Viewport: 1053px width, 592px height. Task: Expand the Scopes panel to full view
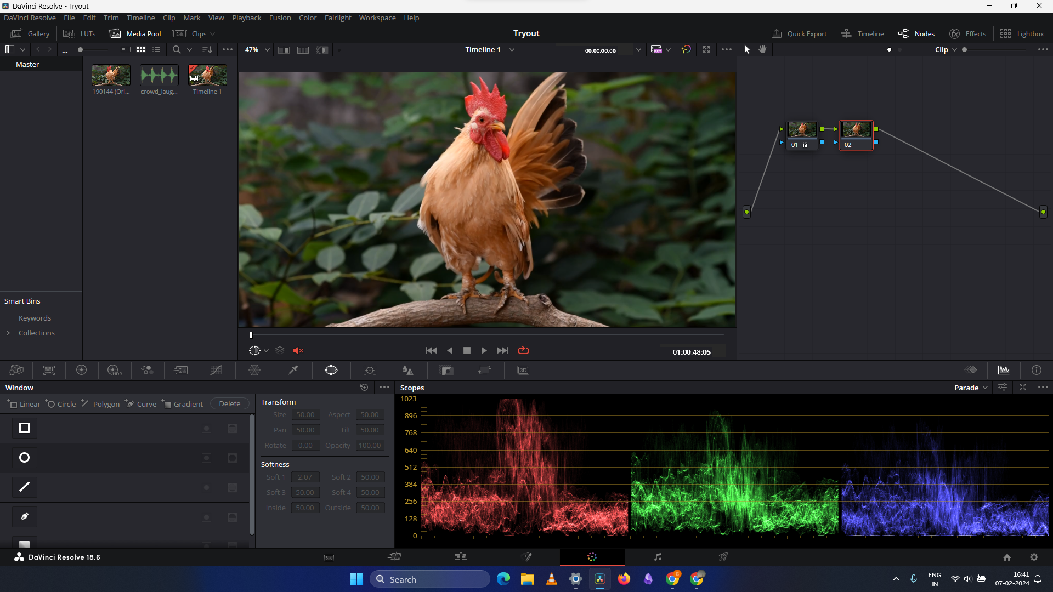[x=1023, y=388]
